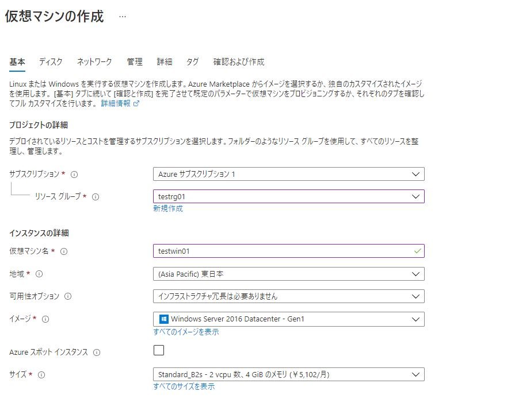Switch to the 確認および作成 tab
The width and height of the screenshot is (511, 403).
coord(239,62)
